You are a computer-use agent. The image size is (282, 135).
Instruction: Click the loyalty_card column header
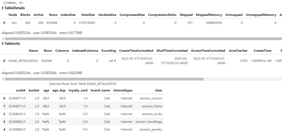(x=78, y=90)
